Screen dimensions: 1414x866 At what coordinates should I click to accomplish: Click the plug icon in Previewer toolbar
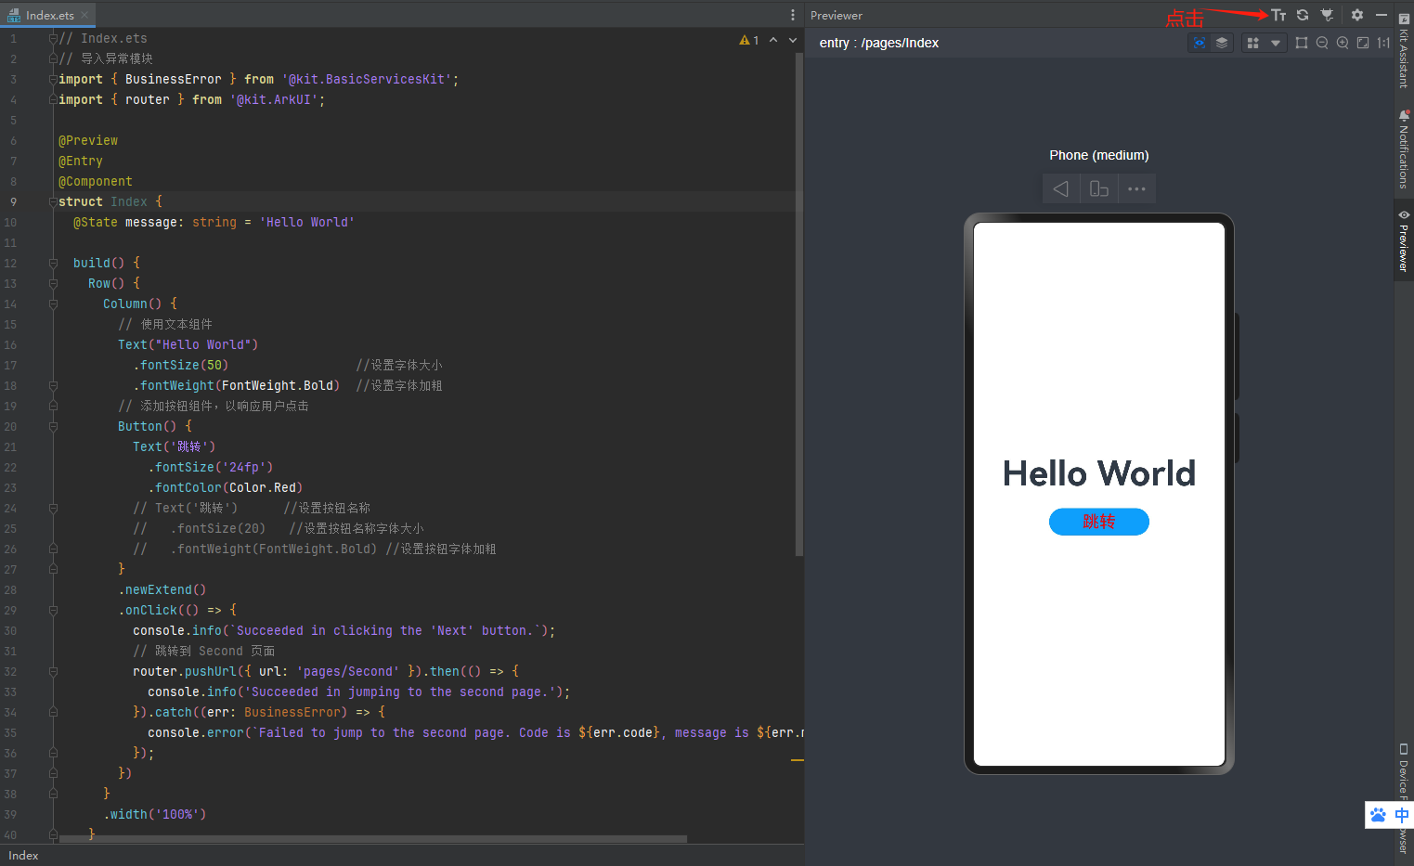[x=1327, y=15]
